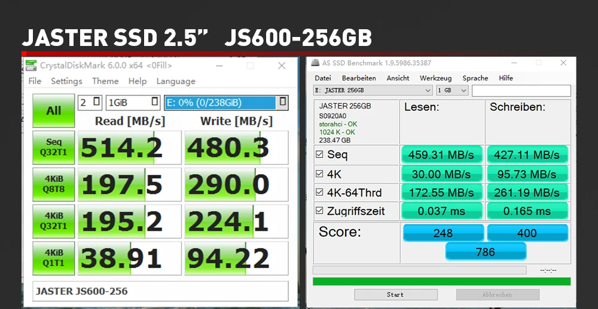Click the JASTER JS600-256 comment field
The height and width of the screenshot is (309, 598).
click(x=160, y=292)
